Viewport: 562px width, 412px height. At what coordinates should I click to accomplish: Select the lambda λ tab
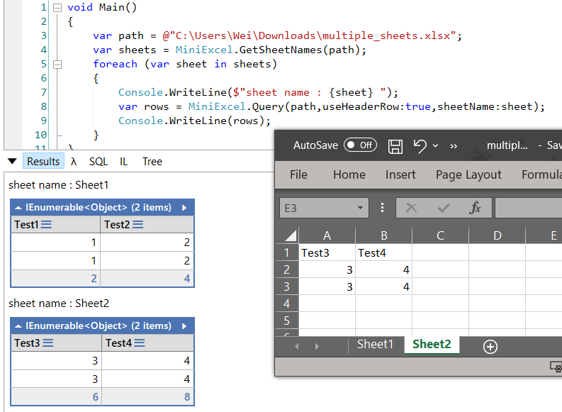coord(74,162)
